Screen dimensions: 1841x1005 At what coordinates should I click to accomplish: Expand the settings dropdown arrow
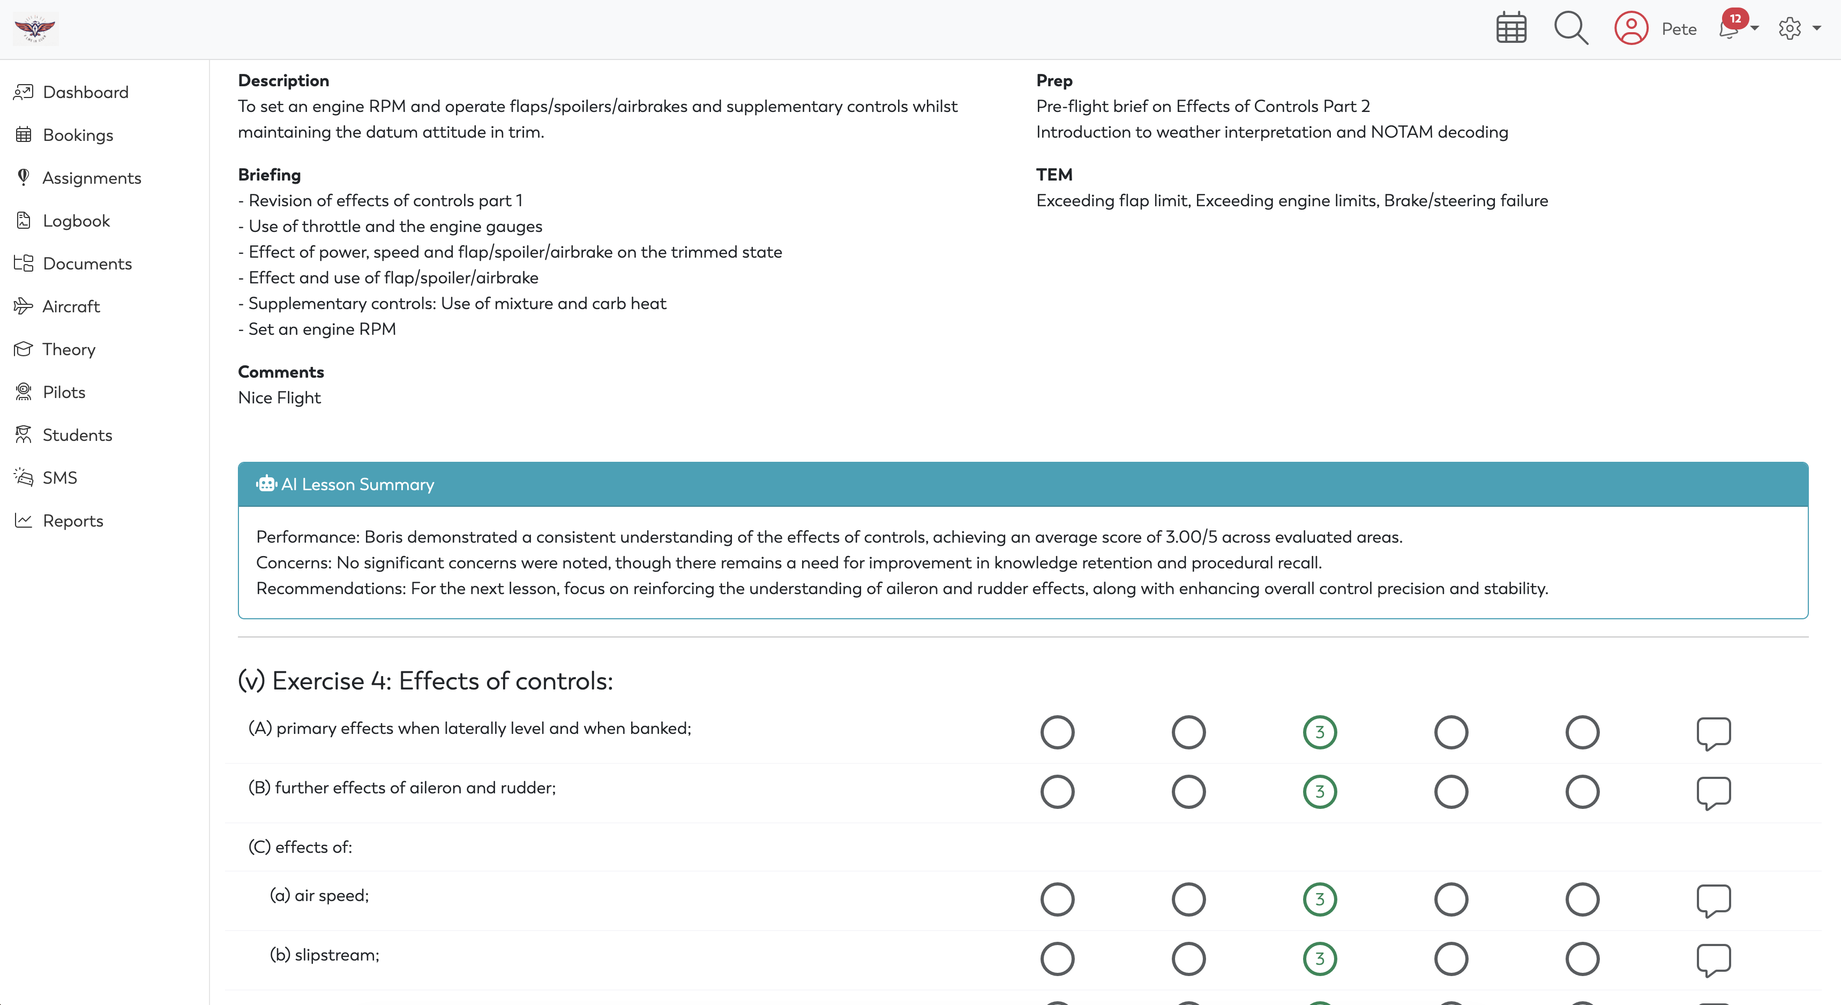(1816, 28)
